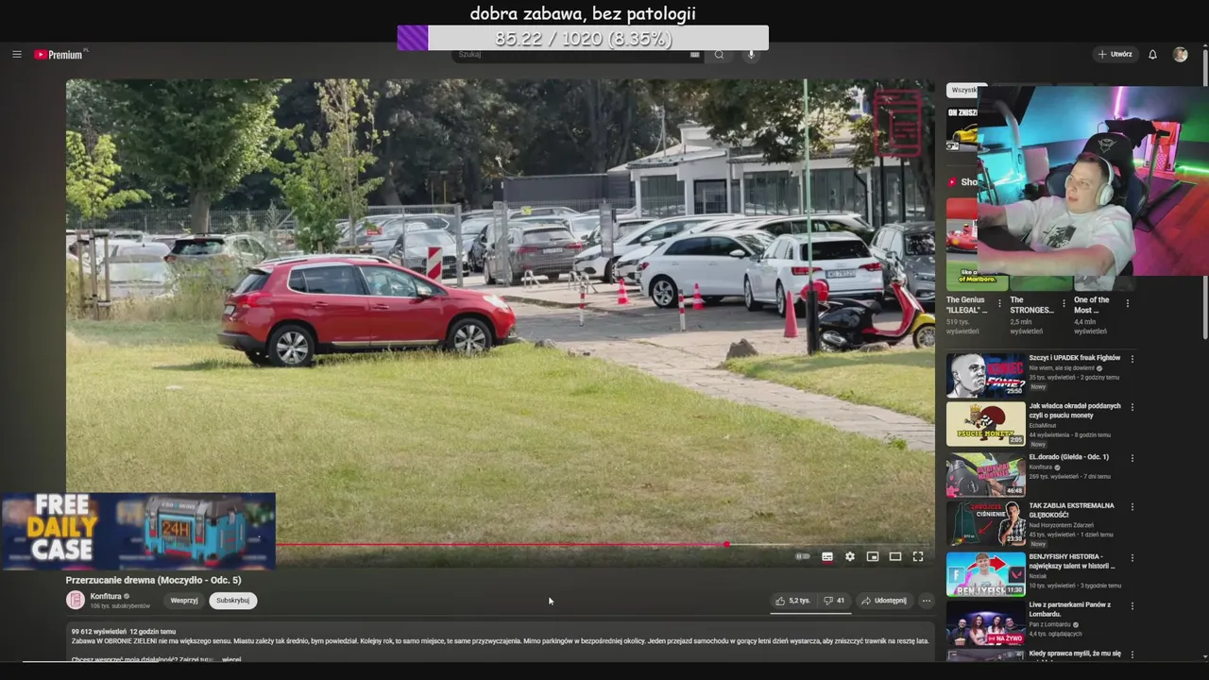
Task: Click the Wesprzyj button
Action: [x=184, y=601]
